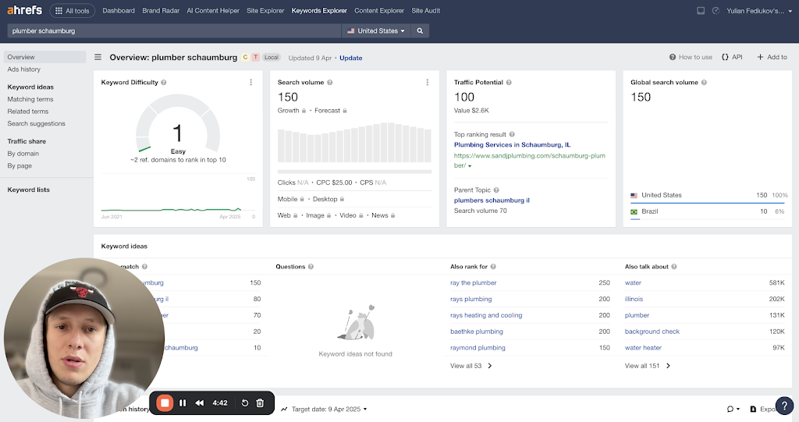Expand View all 151 also talk about
This screenshot has height=422, width=799.
[648, 366]
